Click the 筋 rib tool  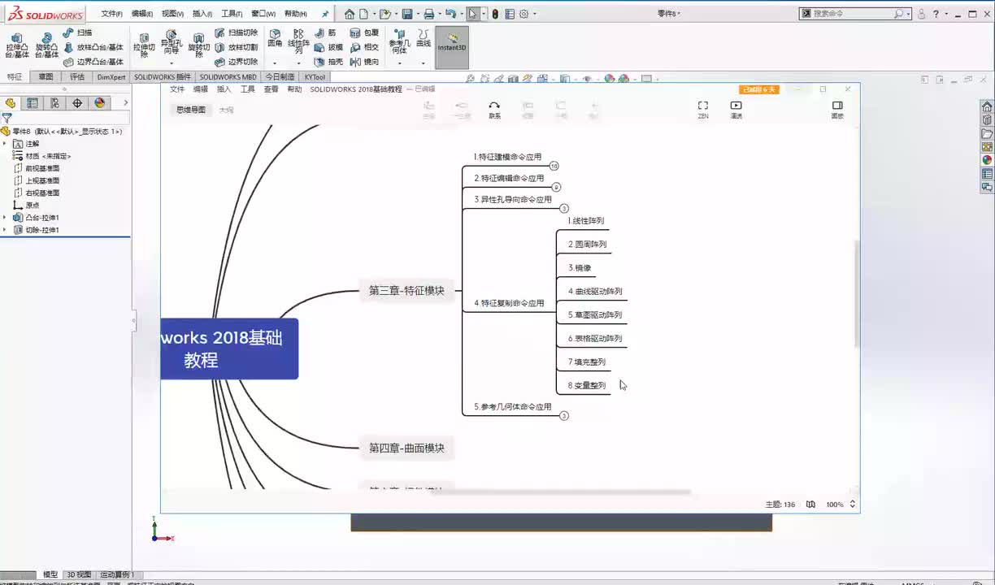point(325,32)
